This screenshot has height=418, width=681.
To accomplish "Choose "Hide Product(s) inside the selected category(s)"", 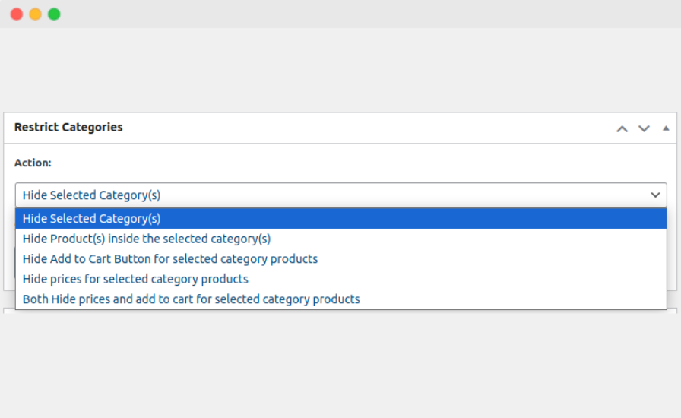I will click(146, 239).
